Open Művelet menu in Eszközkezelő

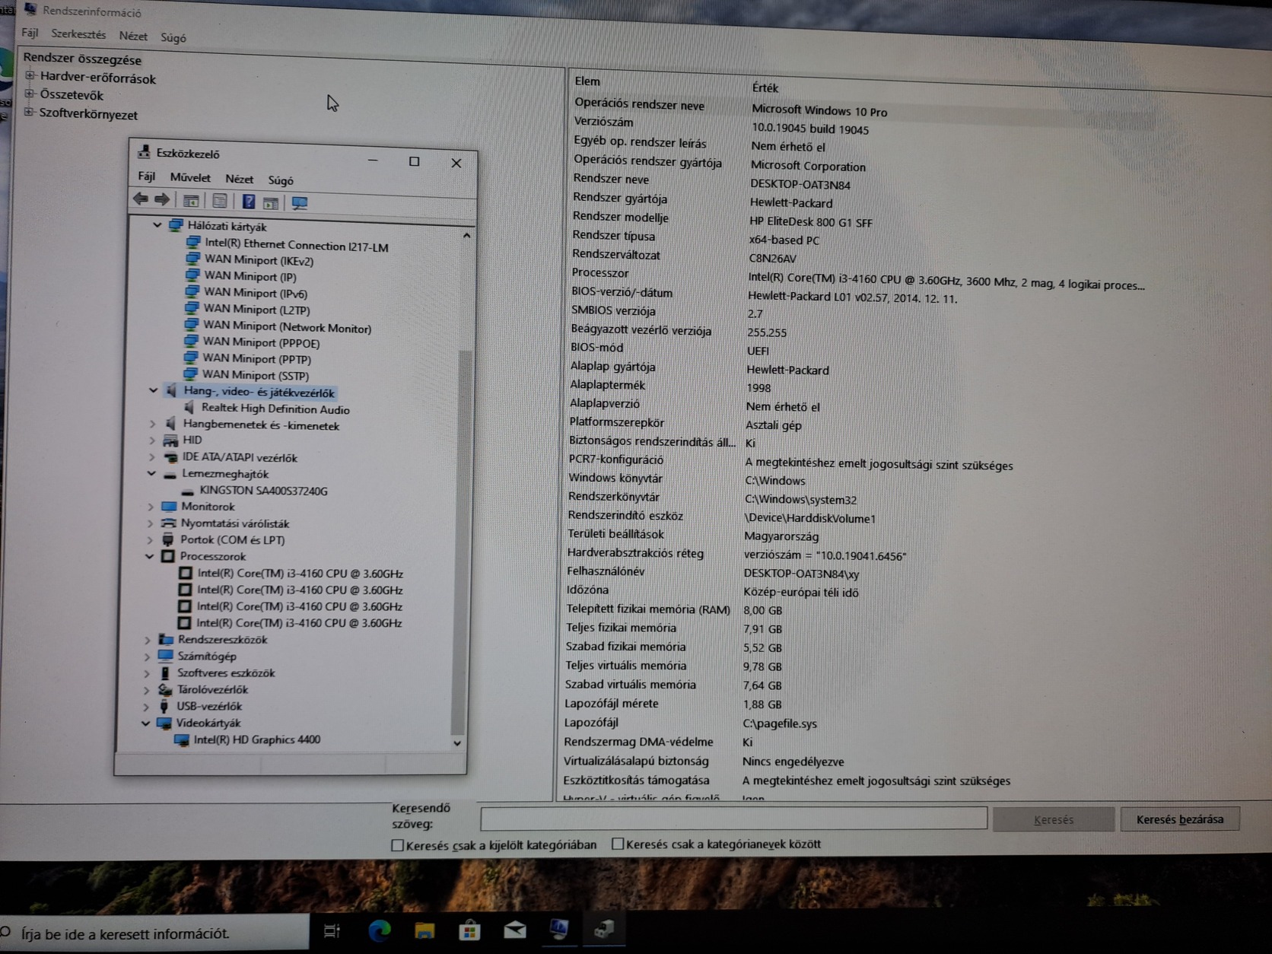(190, 178)
